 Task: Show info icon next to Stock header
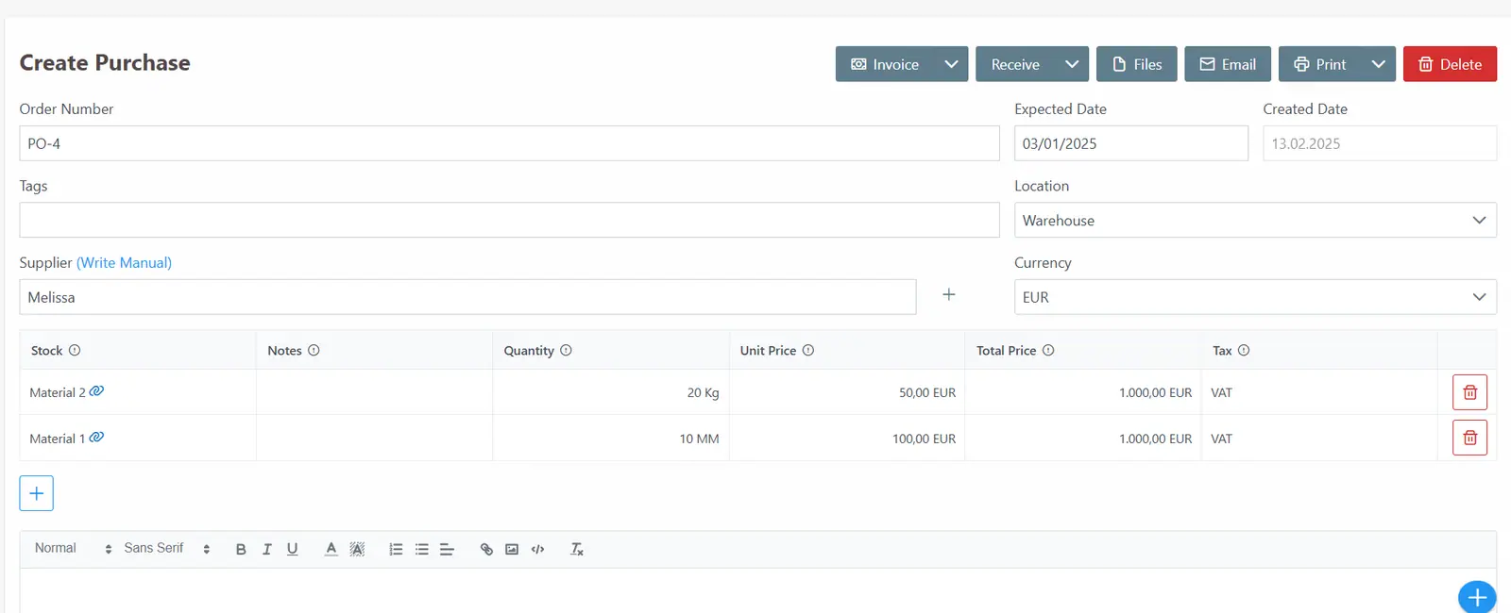pyautogui.click(x=75, y=350)
